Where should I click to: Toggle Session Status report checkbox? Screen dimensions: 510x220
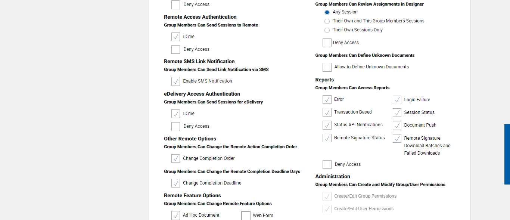397,113
